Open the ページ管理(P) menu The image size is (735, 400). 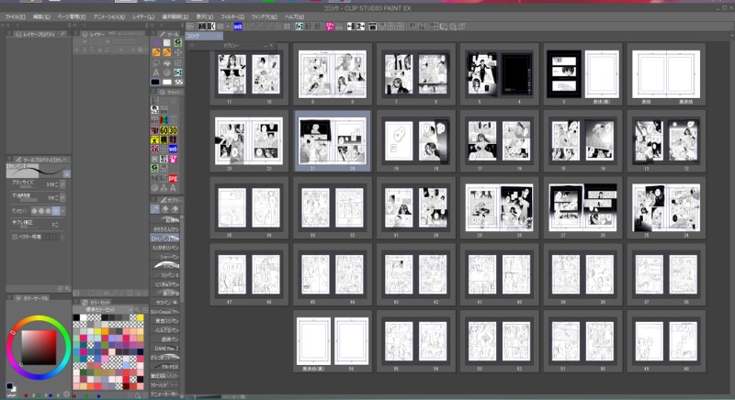click(72, 17)
